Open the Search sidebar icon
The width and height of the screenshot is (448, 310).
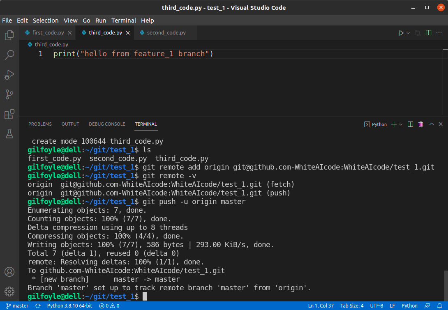pos(9,55)
